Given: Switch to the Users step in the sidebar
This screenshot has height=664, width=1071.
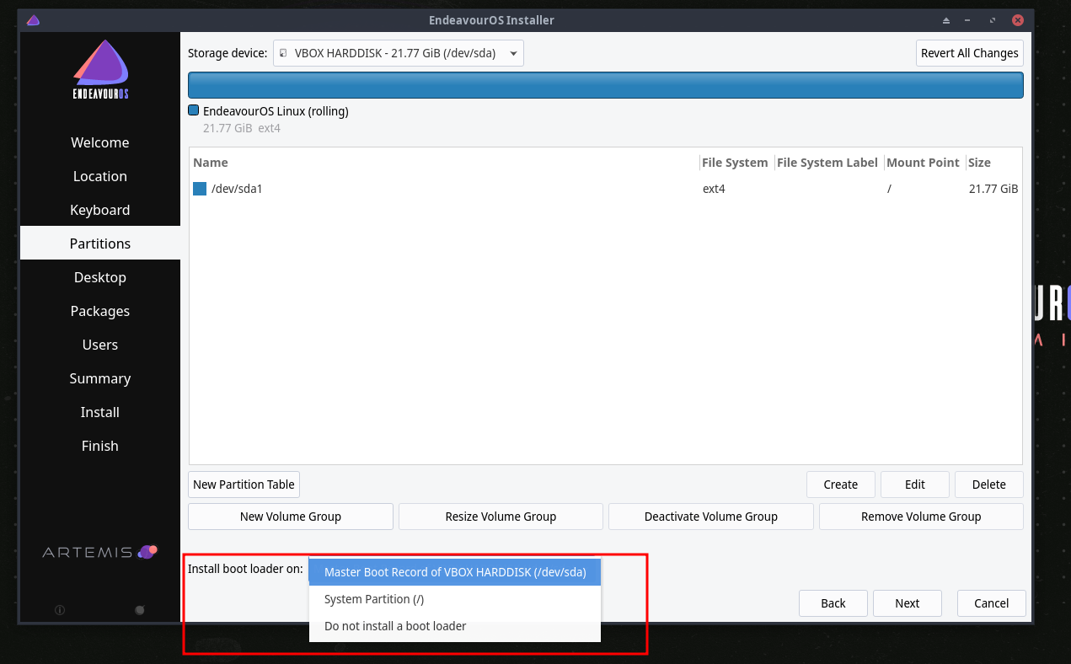Looking at the screenshot, I should coord(99,345).
